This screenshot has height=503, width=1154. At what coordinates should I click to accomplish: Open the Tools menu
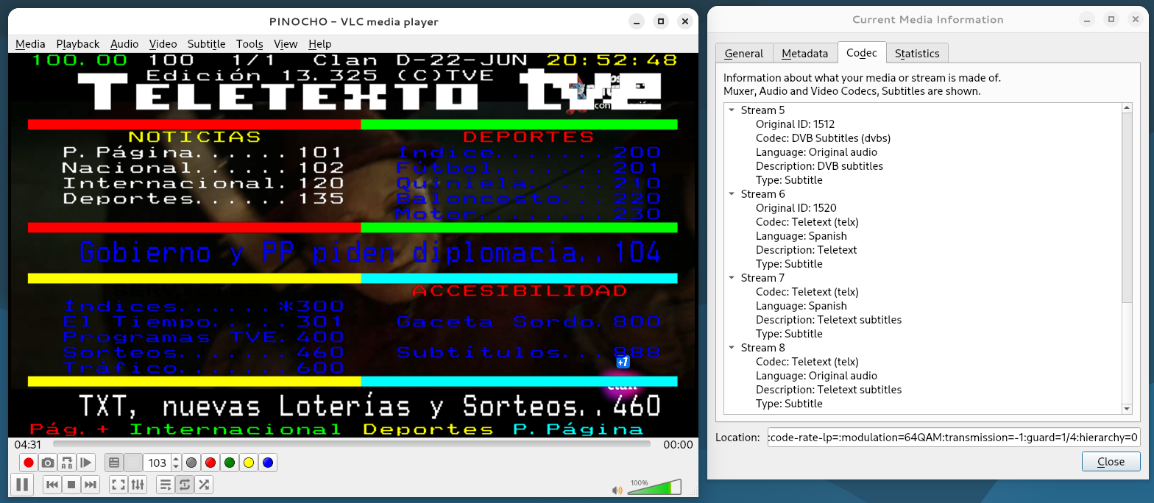tap(249, 44)
